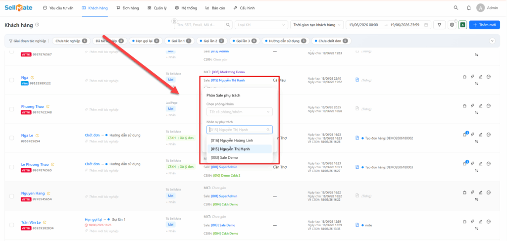
Task: Click the edit pencil icon in Nga row
Action: point(480,77)
